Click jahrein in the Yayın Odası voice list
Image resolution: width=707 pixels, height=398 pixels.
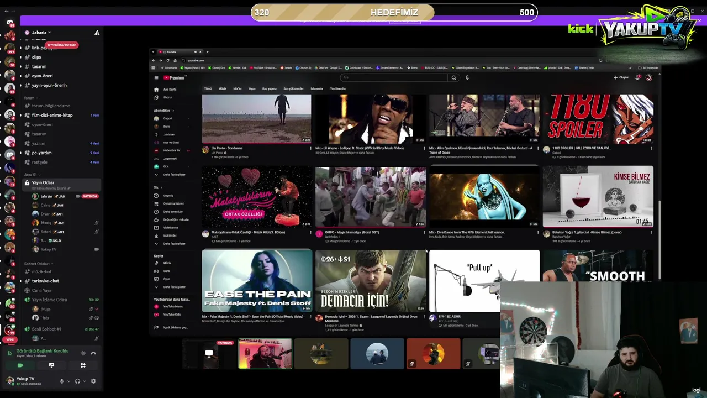click(x=46, y=196)
